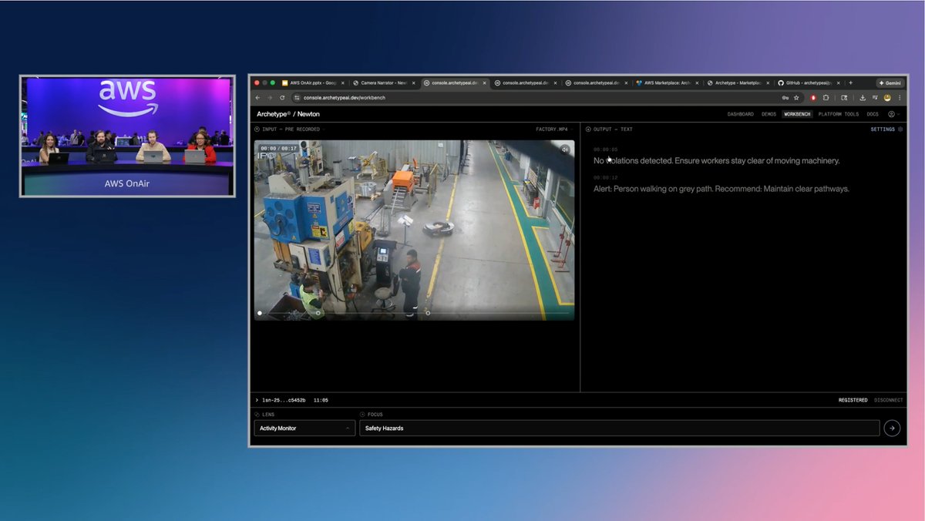Mute the factory video with speaker icon
The image size is (925, 521).
point(565,150)
